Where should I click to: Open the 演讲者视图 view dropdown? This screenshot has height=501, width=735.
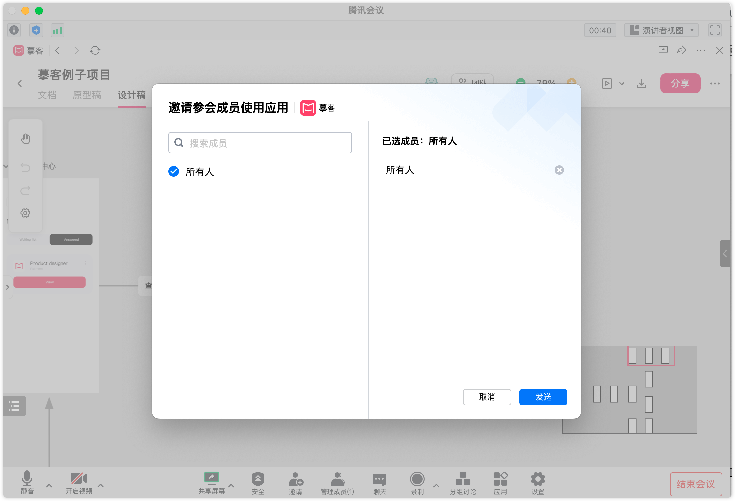(661, 30)
